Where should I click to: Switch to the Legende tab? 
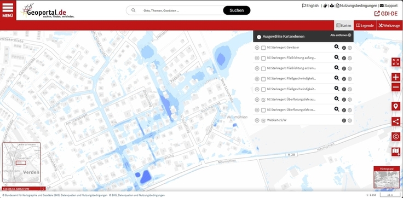(x=365, y=25)
